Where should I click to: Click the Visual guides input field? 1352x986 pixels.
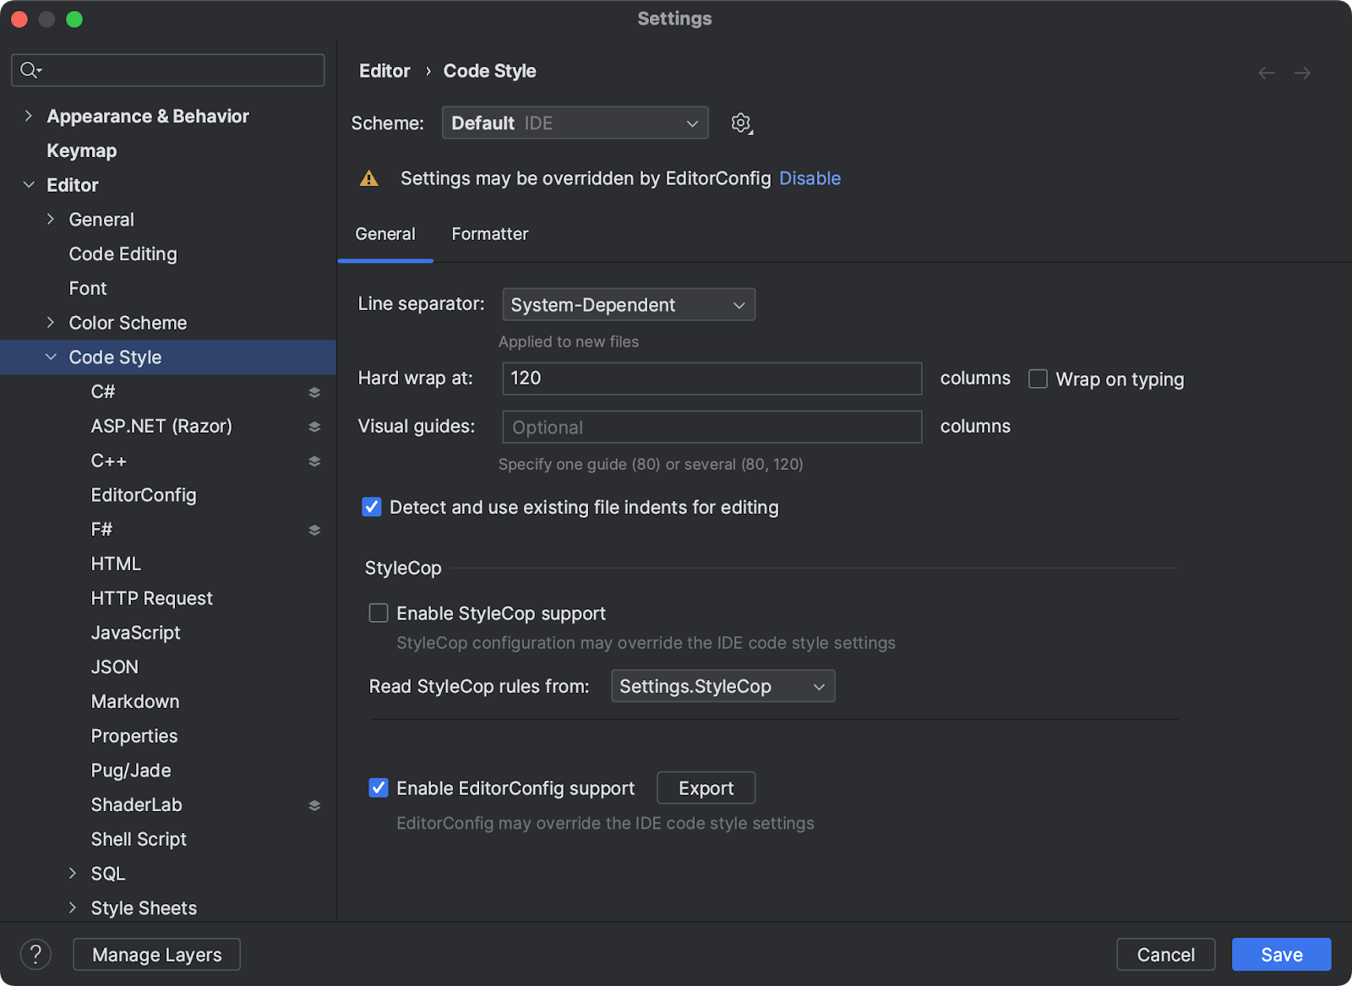(x=711, y=428)
